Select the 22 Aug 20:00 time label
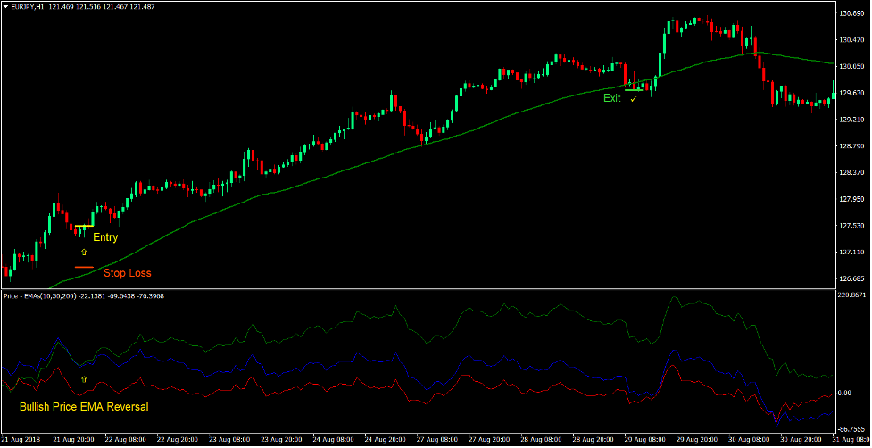The image size is (872, 448). click(x=179, y=439)
